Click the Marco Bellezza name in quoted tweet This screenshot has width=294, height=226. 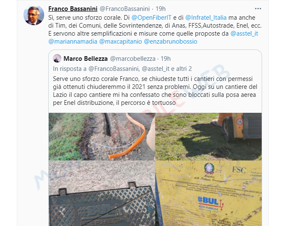pyautogui.click(x=86, y=59)
